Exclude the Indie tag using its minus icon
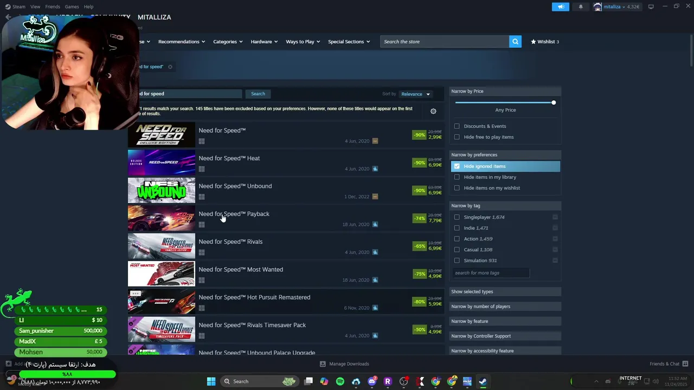This screenshot has width=694, height=390. (x=555, y=228)
